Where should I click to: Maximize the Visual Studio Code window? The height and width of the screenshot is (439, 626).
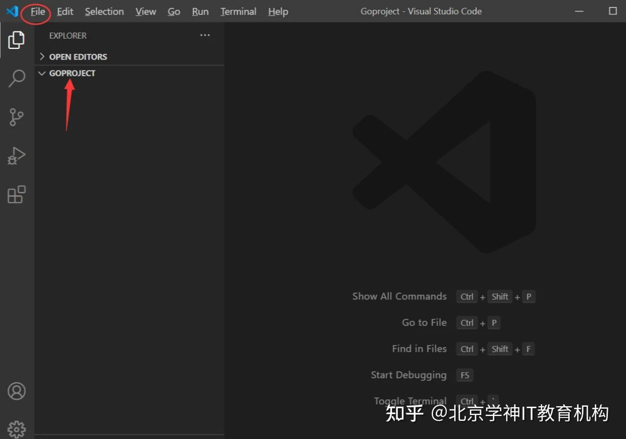click(x=613, y=11)
